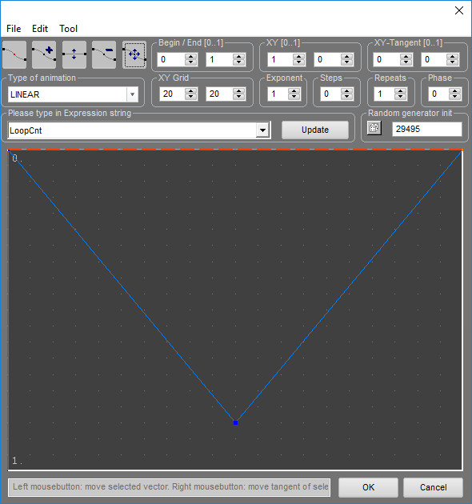
Task: Click the dice icon to randomize generator init
Action: tap(374, 128)
